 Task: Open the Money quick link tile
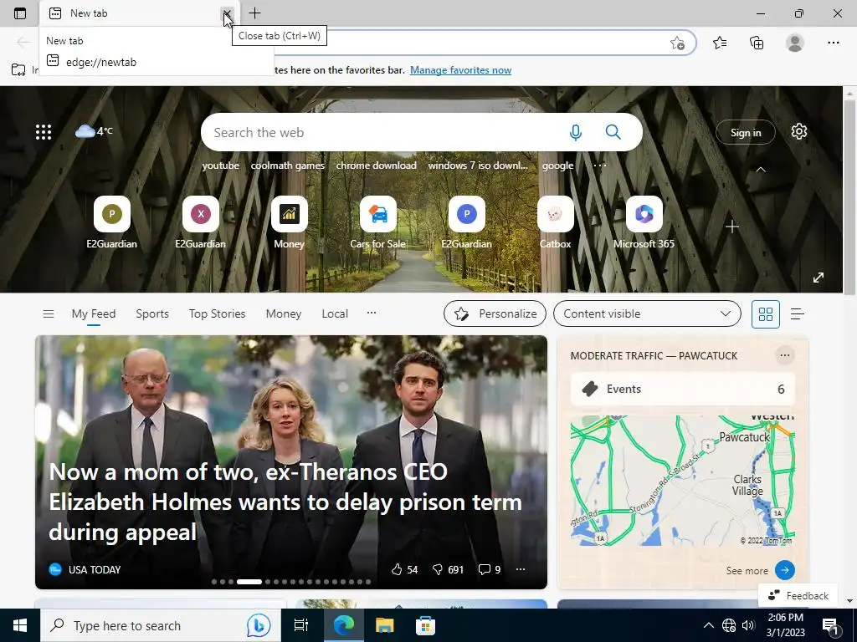(x=289, y=222)
